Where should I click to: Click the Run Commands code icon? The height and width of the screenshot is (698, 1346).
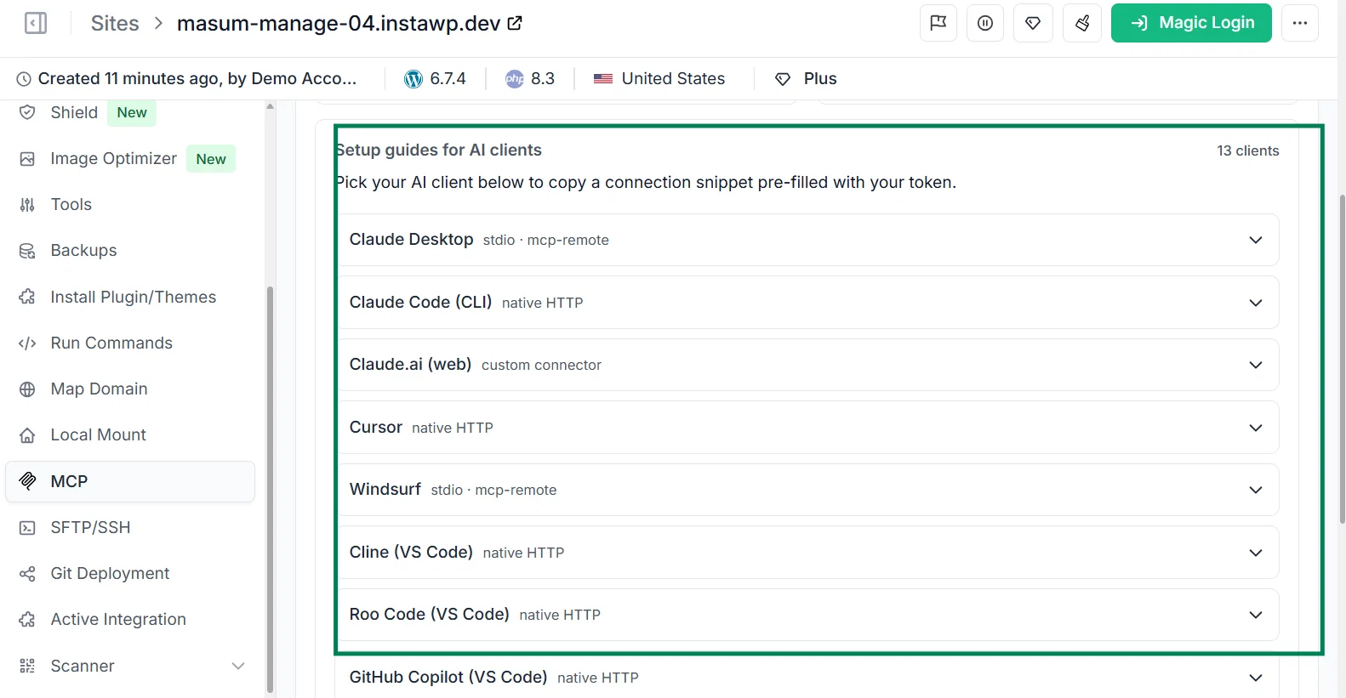[x=27, y=343]
